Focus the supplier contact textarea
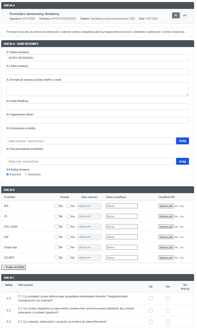The width and height of the screenshot is (197, 328). [98, 89]
